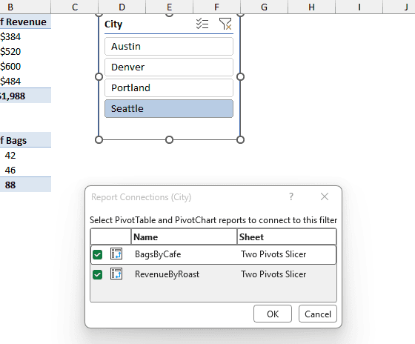Click the bags total cell 88
The image size is (415, 344).
[x=25, y=185]
